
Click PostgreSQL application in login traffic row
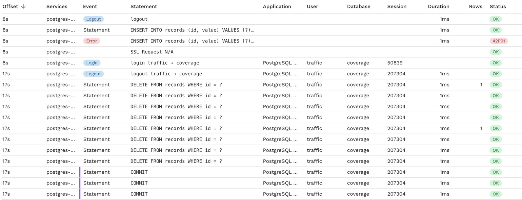click(x=280, y=63)
